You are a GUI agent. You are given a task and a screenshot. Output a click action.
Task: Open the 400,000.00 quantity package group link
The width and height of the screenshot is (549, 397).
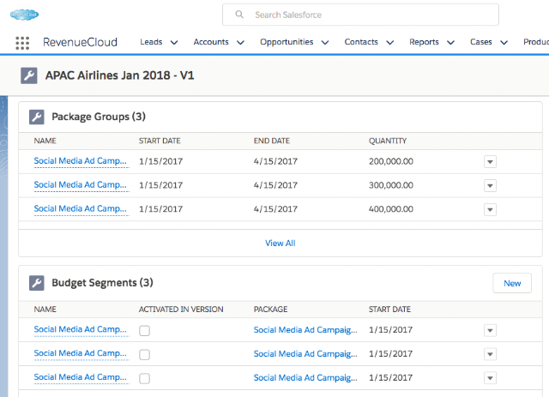coord(80,208)
